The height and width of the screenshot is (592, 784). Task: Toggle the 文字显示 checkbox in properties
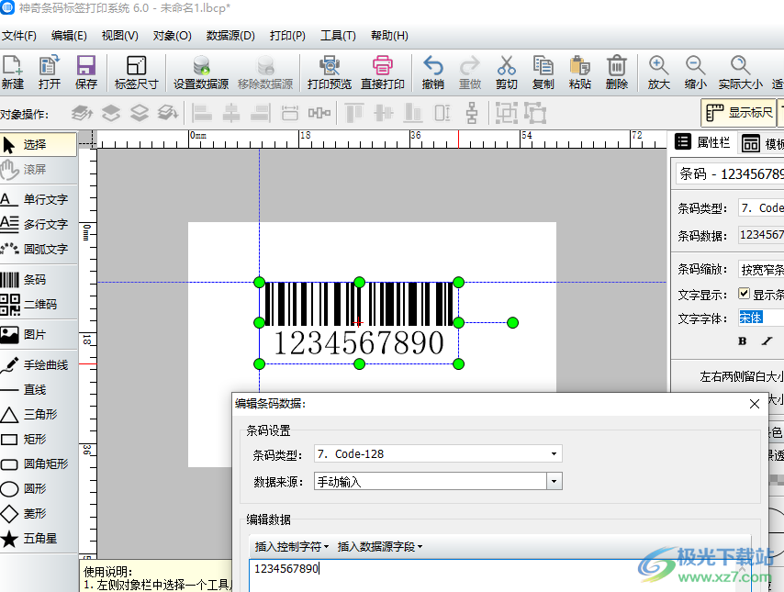pyautogui.click(x=744, y=294)
